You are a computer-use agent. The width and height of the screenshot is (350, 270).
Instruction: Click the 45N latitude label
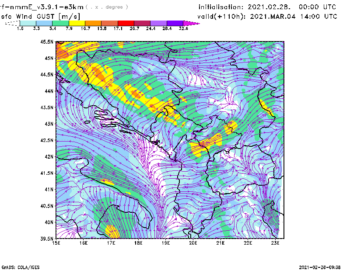point(49,58)
